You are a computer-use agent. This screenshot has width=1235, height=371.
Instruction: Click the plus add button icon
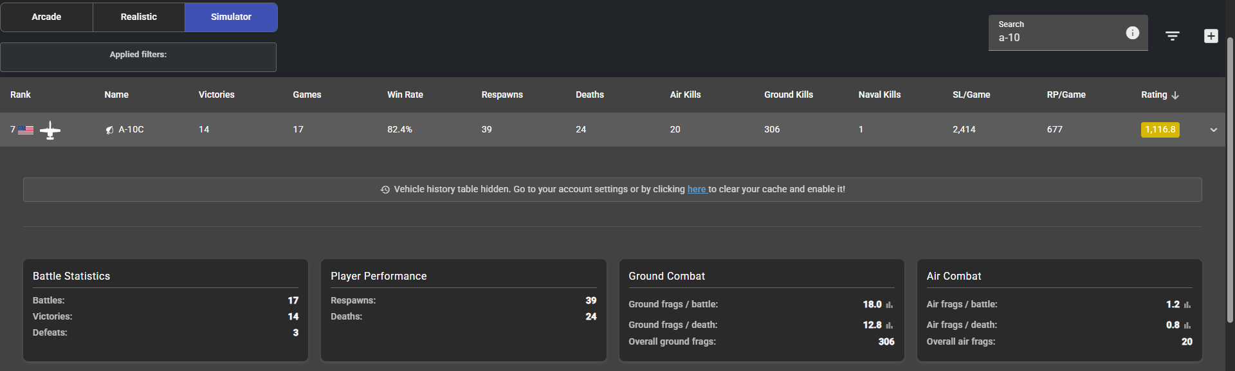tap(1211, 36)
